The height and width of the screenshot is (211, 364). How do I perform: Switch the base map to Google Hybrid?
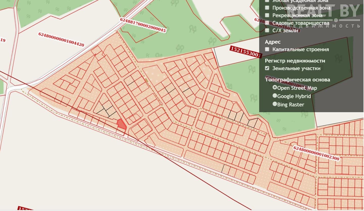[x=275, y=96]
